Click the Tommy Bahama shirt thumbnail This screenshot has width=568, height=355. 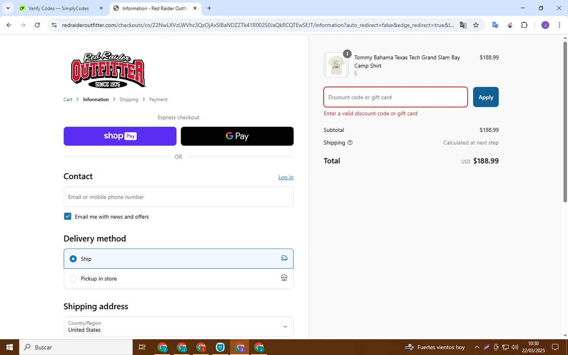click(x=336, y=65)
